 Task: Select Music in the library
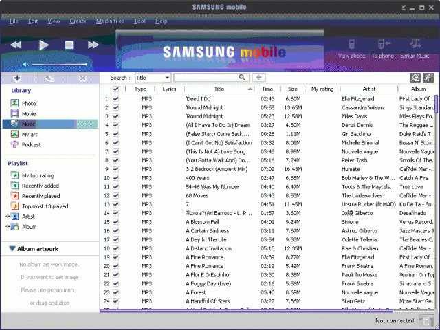pyautogui.click(x=50, y=124)
